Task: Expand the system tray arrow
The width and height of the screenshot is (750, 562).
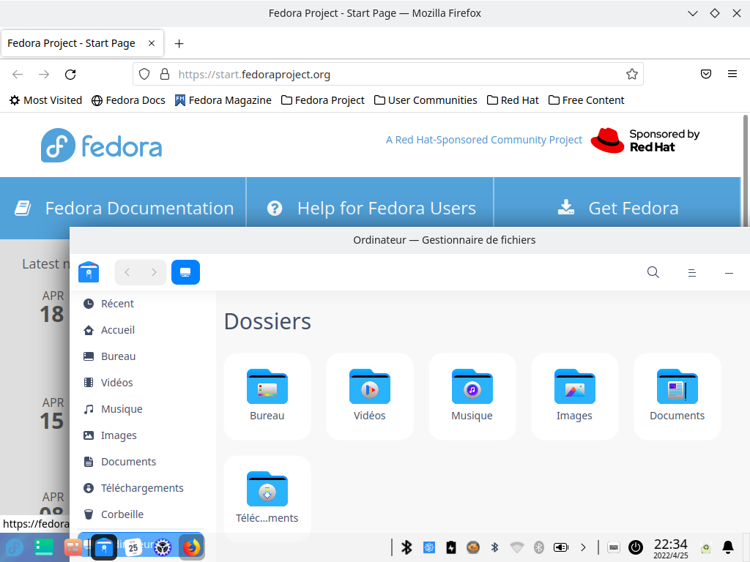Action: pyautogui.click(x=583, y=547)
